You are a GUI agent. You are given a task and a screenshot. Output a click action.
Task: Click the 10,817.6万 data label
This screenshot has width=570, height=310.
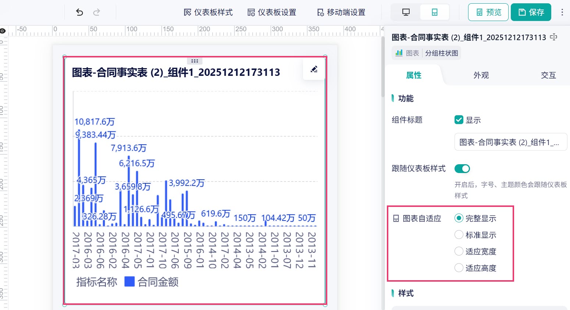95,122
